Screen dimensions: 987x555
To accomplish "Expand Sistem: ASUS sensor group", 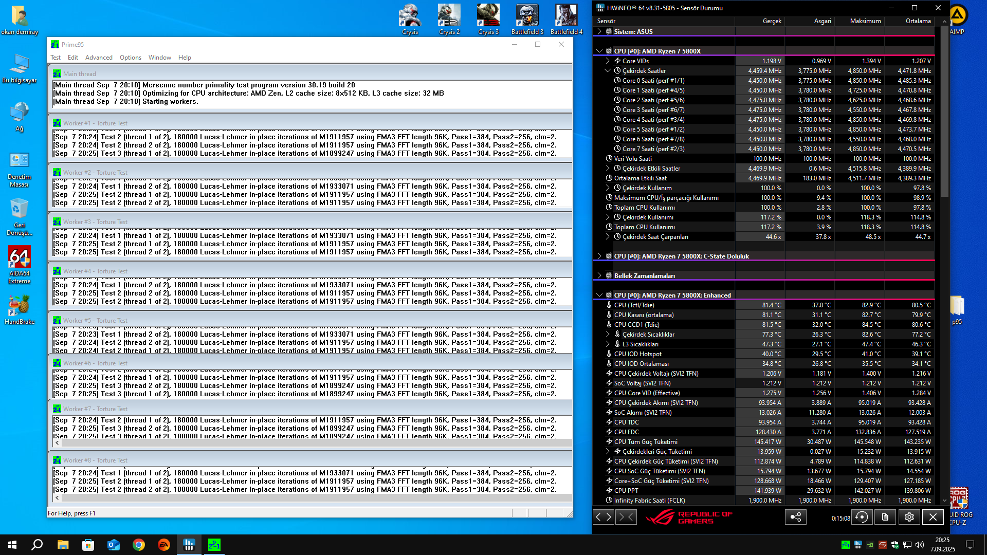I will click(599, 31).
